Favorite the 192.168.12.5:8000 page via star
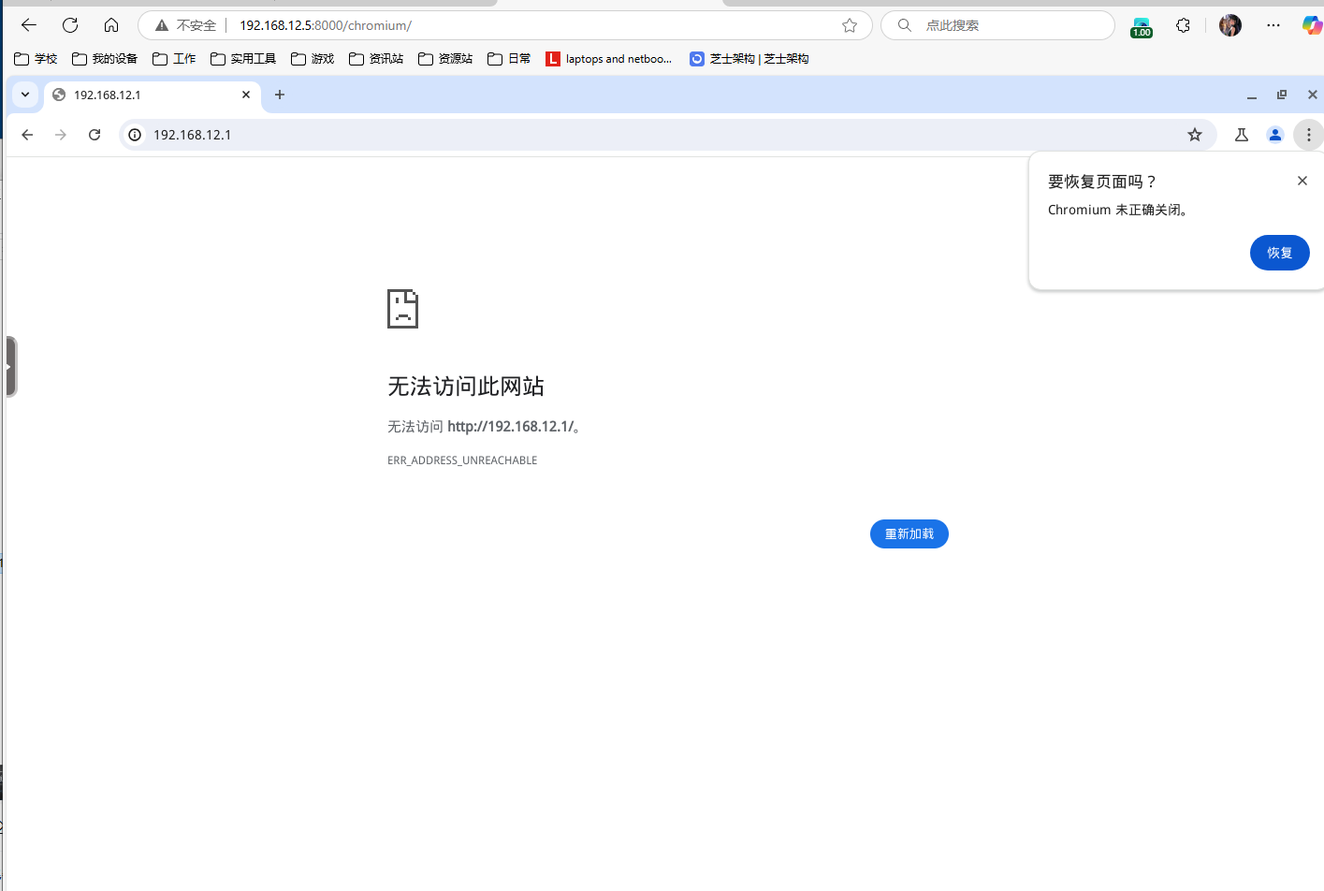The height and width of the screenshot is (891, 1324). (x=850, y=25)
